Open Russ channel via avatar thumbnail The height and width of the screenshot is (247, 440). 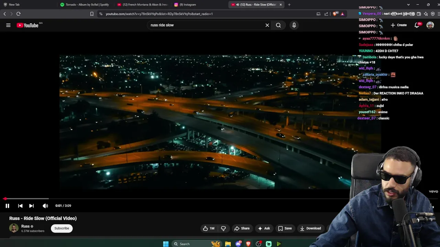[x=14, y=228]
